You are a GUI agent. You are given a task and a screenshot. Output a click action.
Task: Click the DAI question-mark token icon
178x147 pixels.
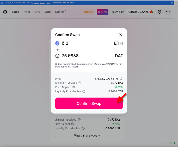(x=58, y=56)
